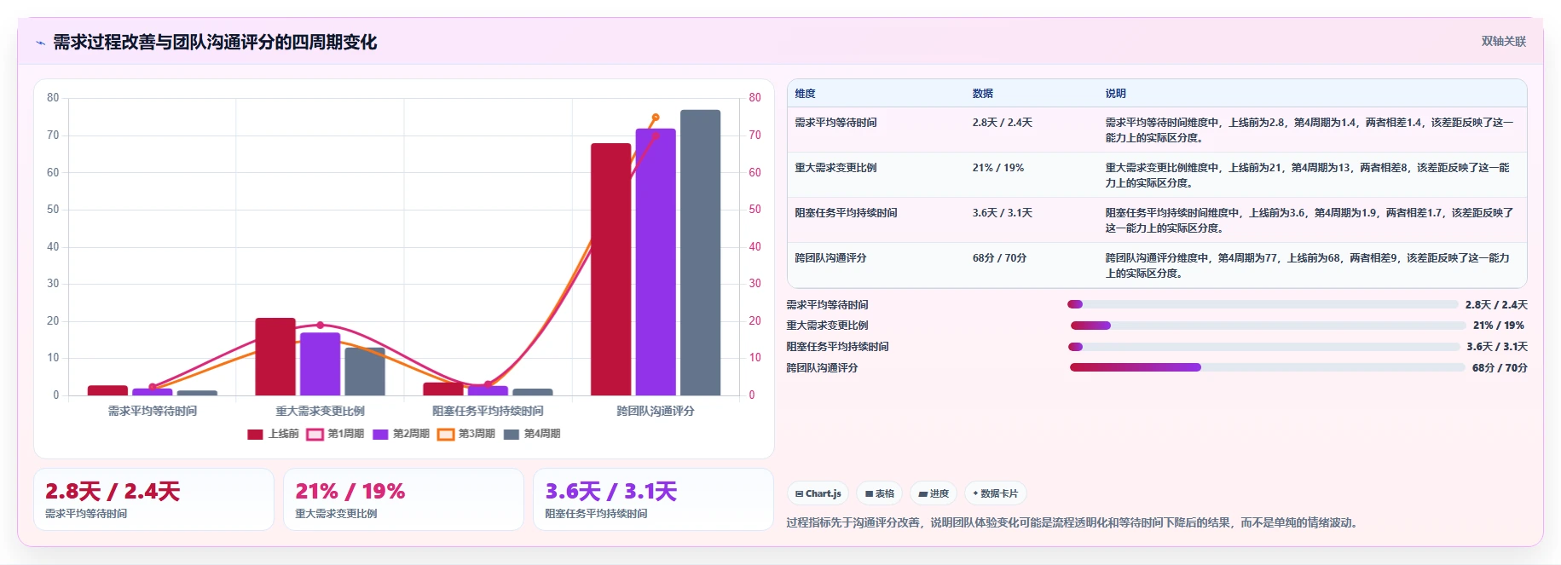The image size is (1561, 565).
Task: Toggle the 上线前 legend item
Action: pos(273,434)
